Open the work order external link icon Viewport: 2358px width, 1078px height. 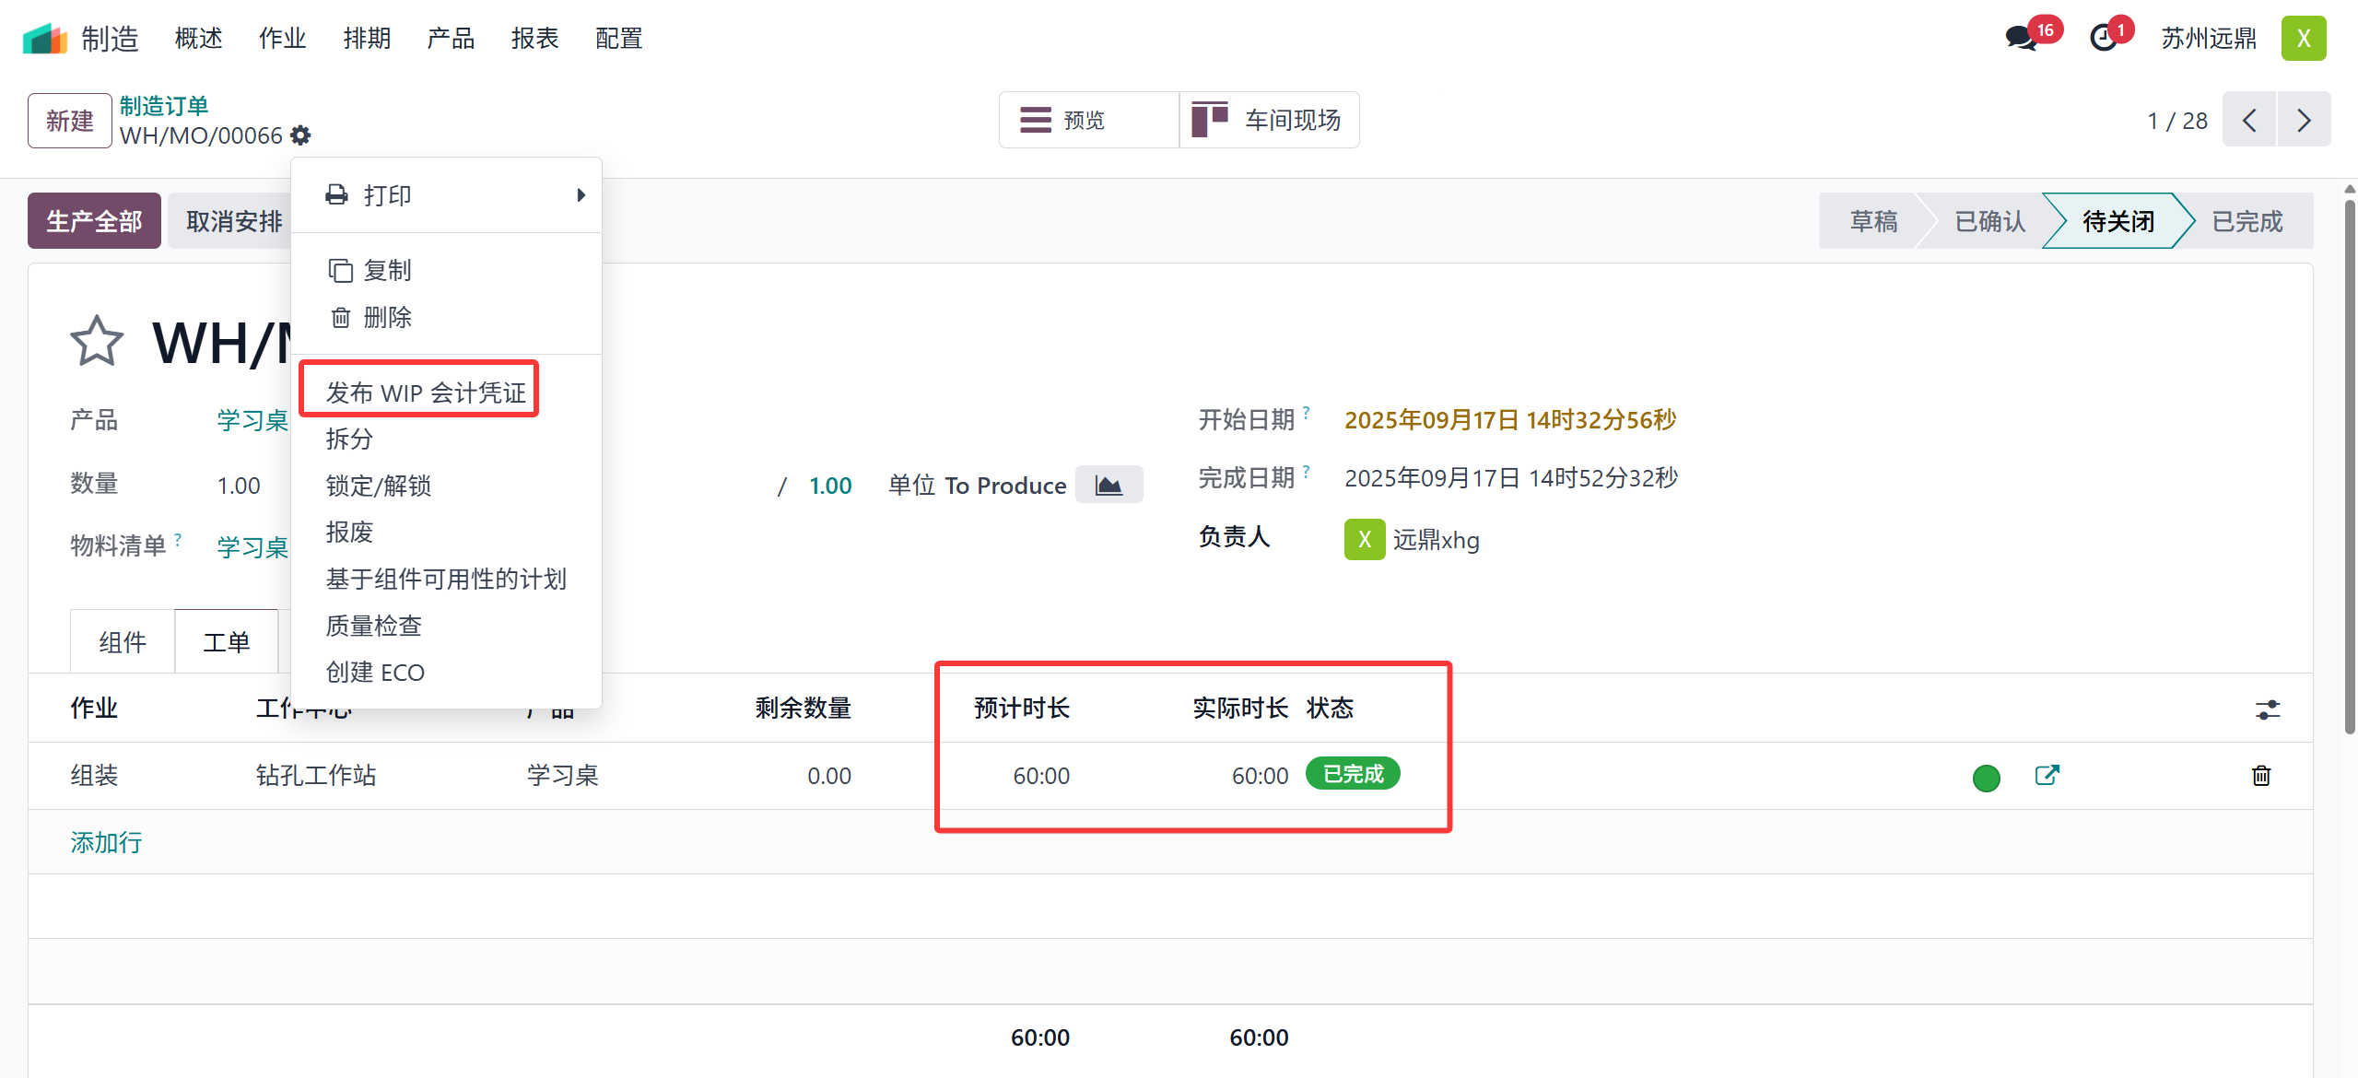[2047, 775]
